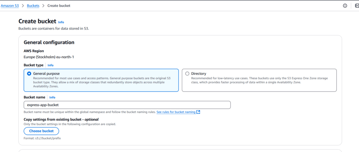Open Info link beside Bucket name
This screenshot has width=359, height=152.
52,97
